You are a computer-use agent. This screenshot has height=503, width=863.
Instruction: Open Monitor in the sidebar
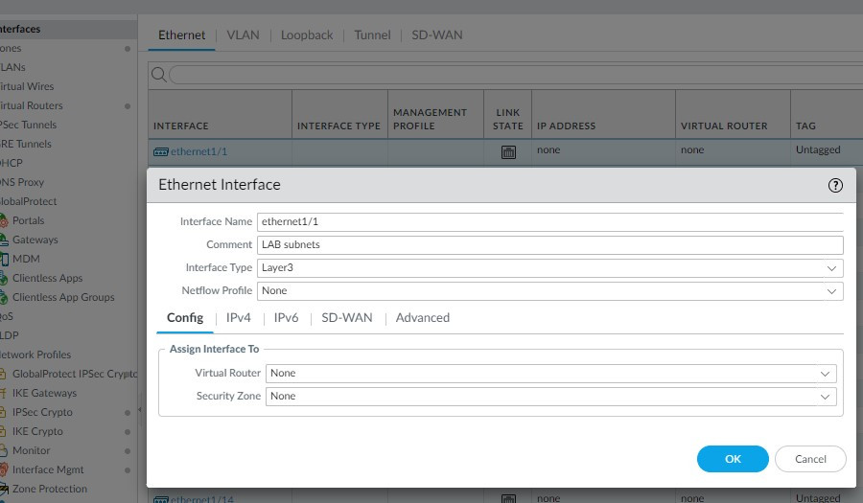pos(32,450)
